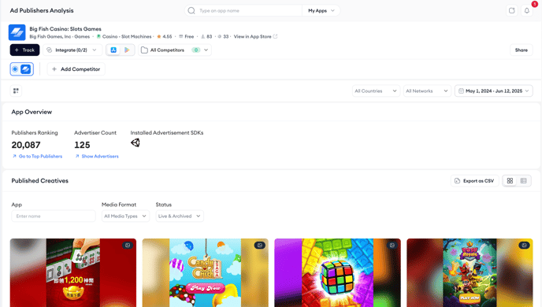Switch to list view of creatives

click(x=523, y=181)
